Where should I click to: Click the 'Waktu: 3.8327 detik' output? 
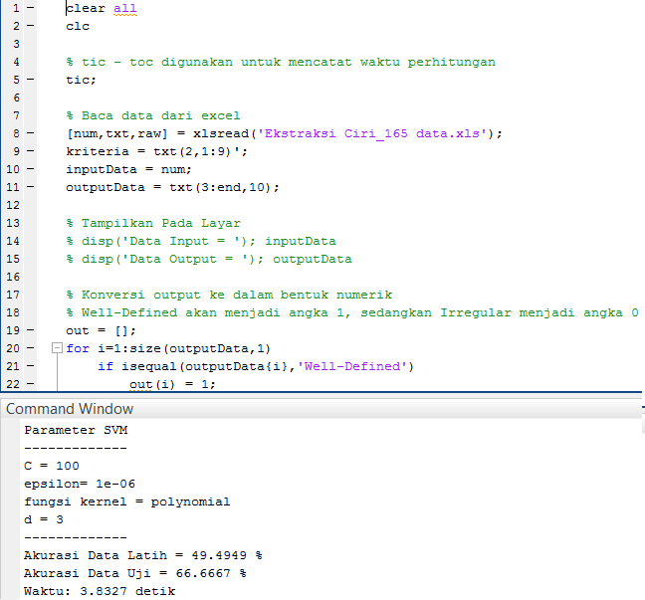(100, 591)
